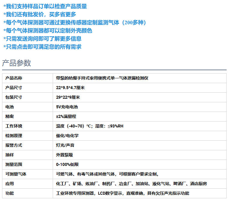Click the 可测量气体 row label
The image size is (232, 204).
(16, 174)
